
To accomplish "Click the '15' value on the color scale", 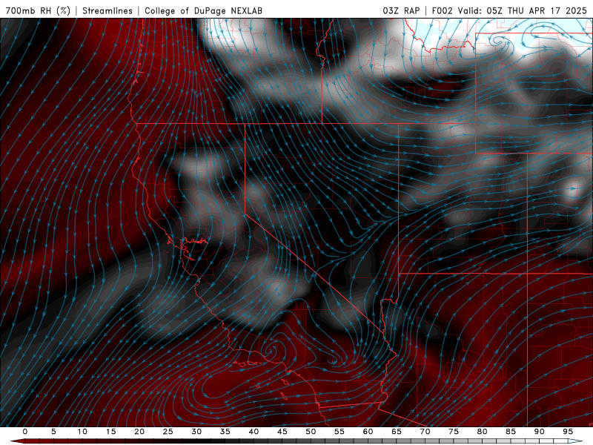I will 110,432.
